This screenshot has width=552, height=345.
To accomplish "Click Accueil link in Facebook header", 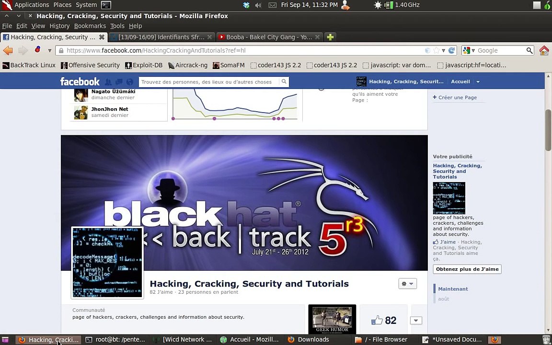I will point(460,81).
